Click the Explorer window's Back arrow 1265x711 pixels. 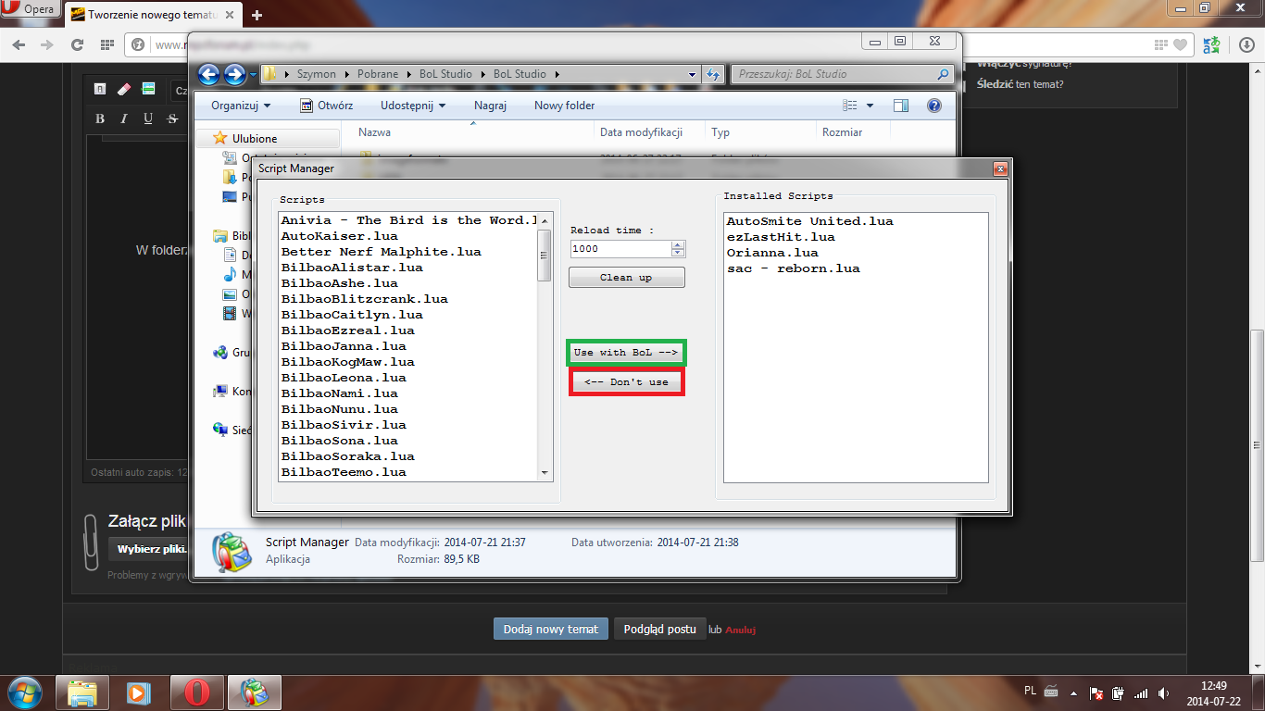click(208, 74)
